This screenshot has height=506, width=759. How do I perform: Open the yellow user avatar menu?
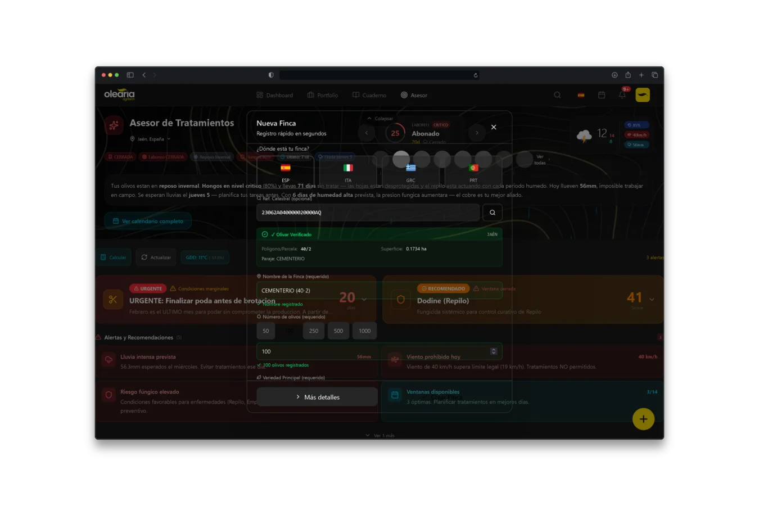point(643,95)
